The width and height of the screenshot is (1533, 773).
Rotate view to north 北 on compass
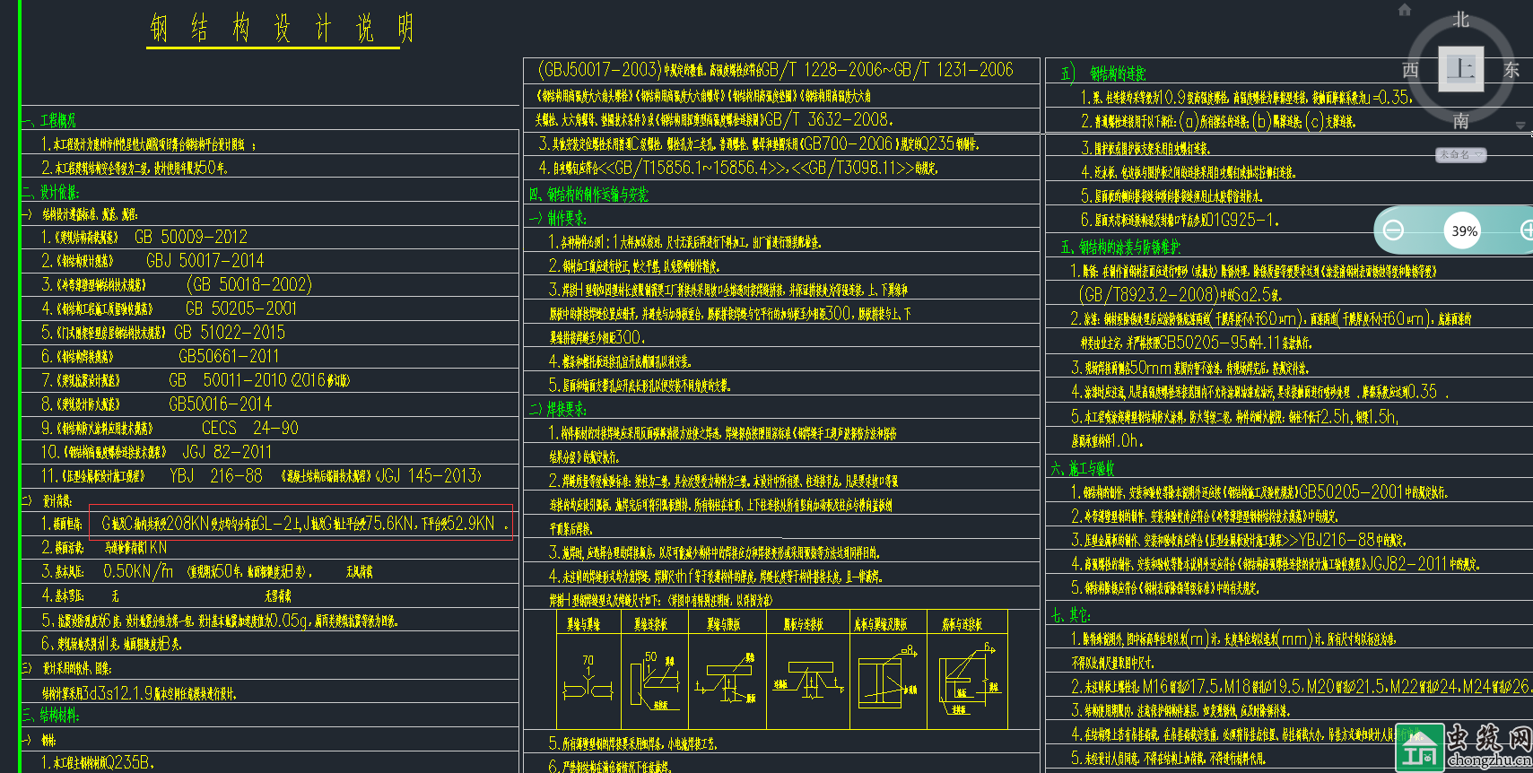click(1461, 19)
